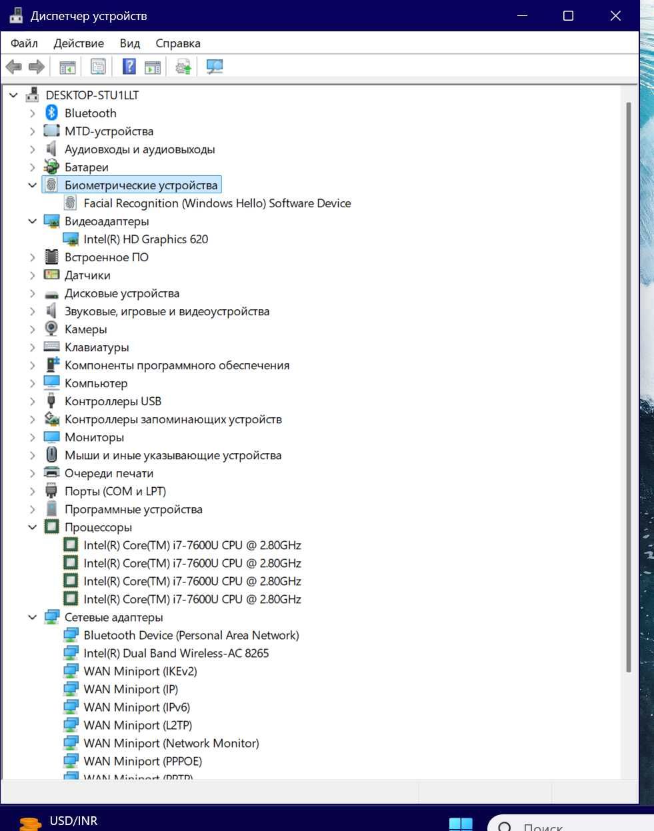The width and height of the screenshot is (654, 831).
Task: Click the vertical scrollbar thumb of device tree
Action: click(x=627, y=387)
